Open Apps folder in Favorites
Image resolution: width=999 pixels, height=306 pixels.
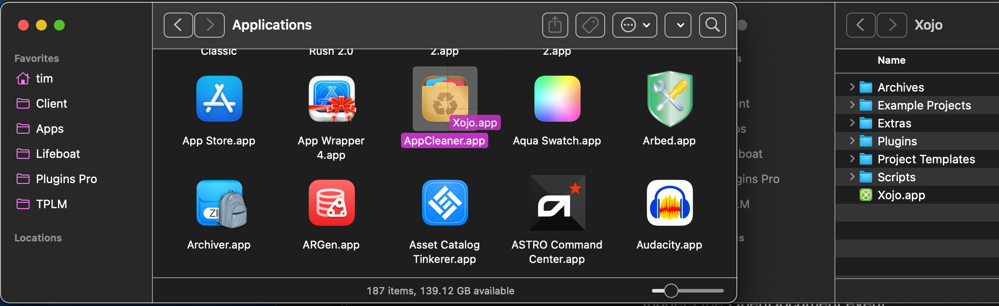point(40,129)
